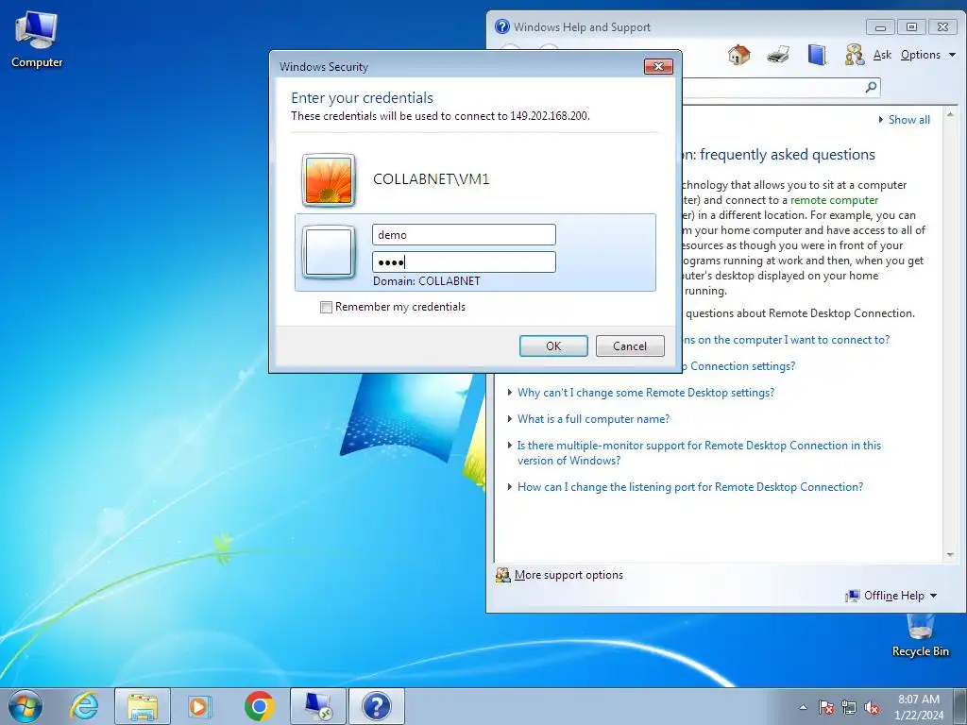This screenshot has height=725, width=967.
Task: Click the password field
Action: [464, 262]
